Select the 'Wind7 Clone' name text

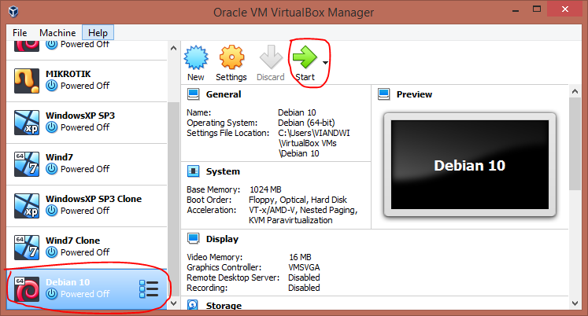[x=72, y=241]
